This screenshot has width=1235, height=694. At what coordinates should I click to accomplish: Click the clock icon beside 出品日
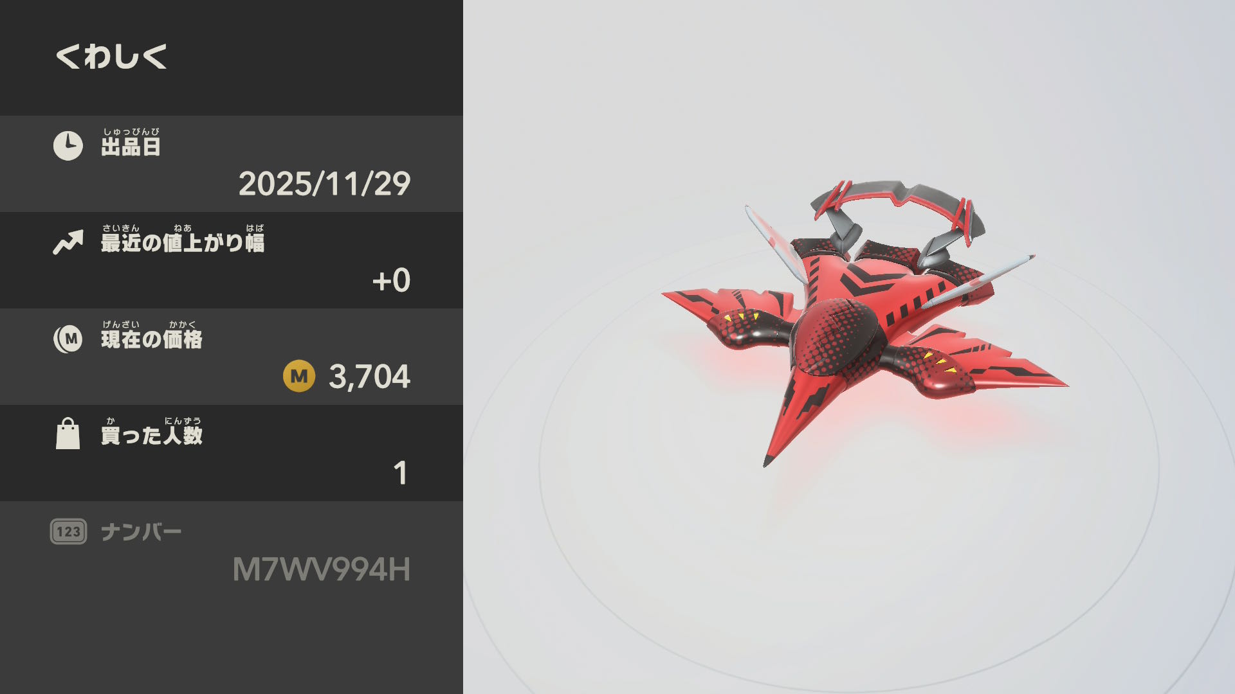(68, 146)
